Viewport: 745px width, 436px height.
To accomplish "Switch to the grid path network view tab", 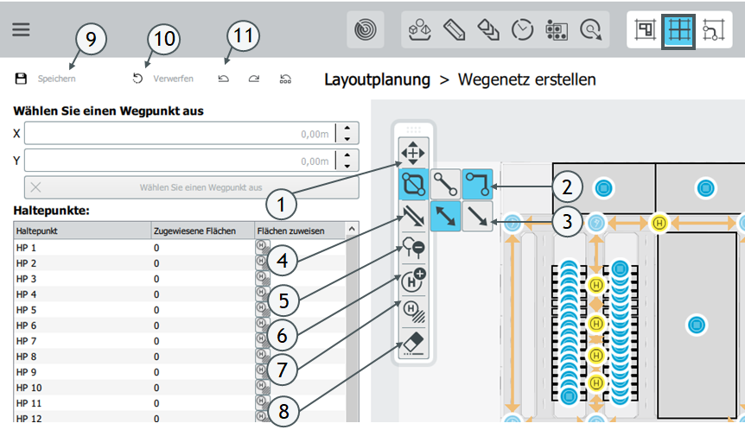I will 679,30.
